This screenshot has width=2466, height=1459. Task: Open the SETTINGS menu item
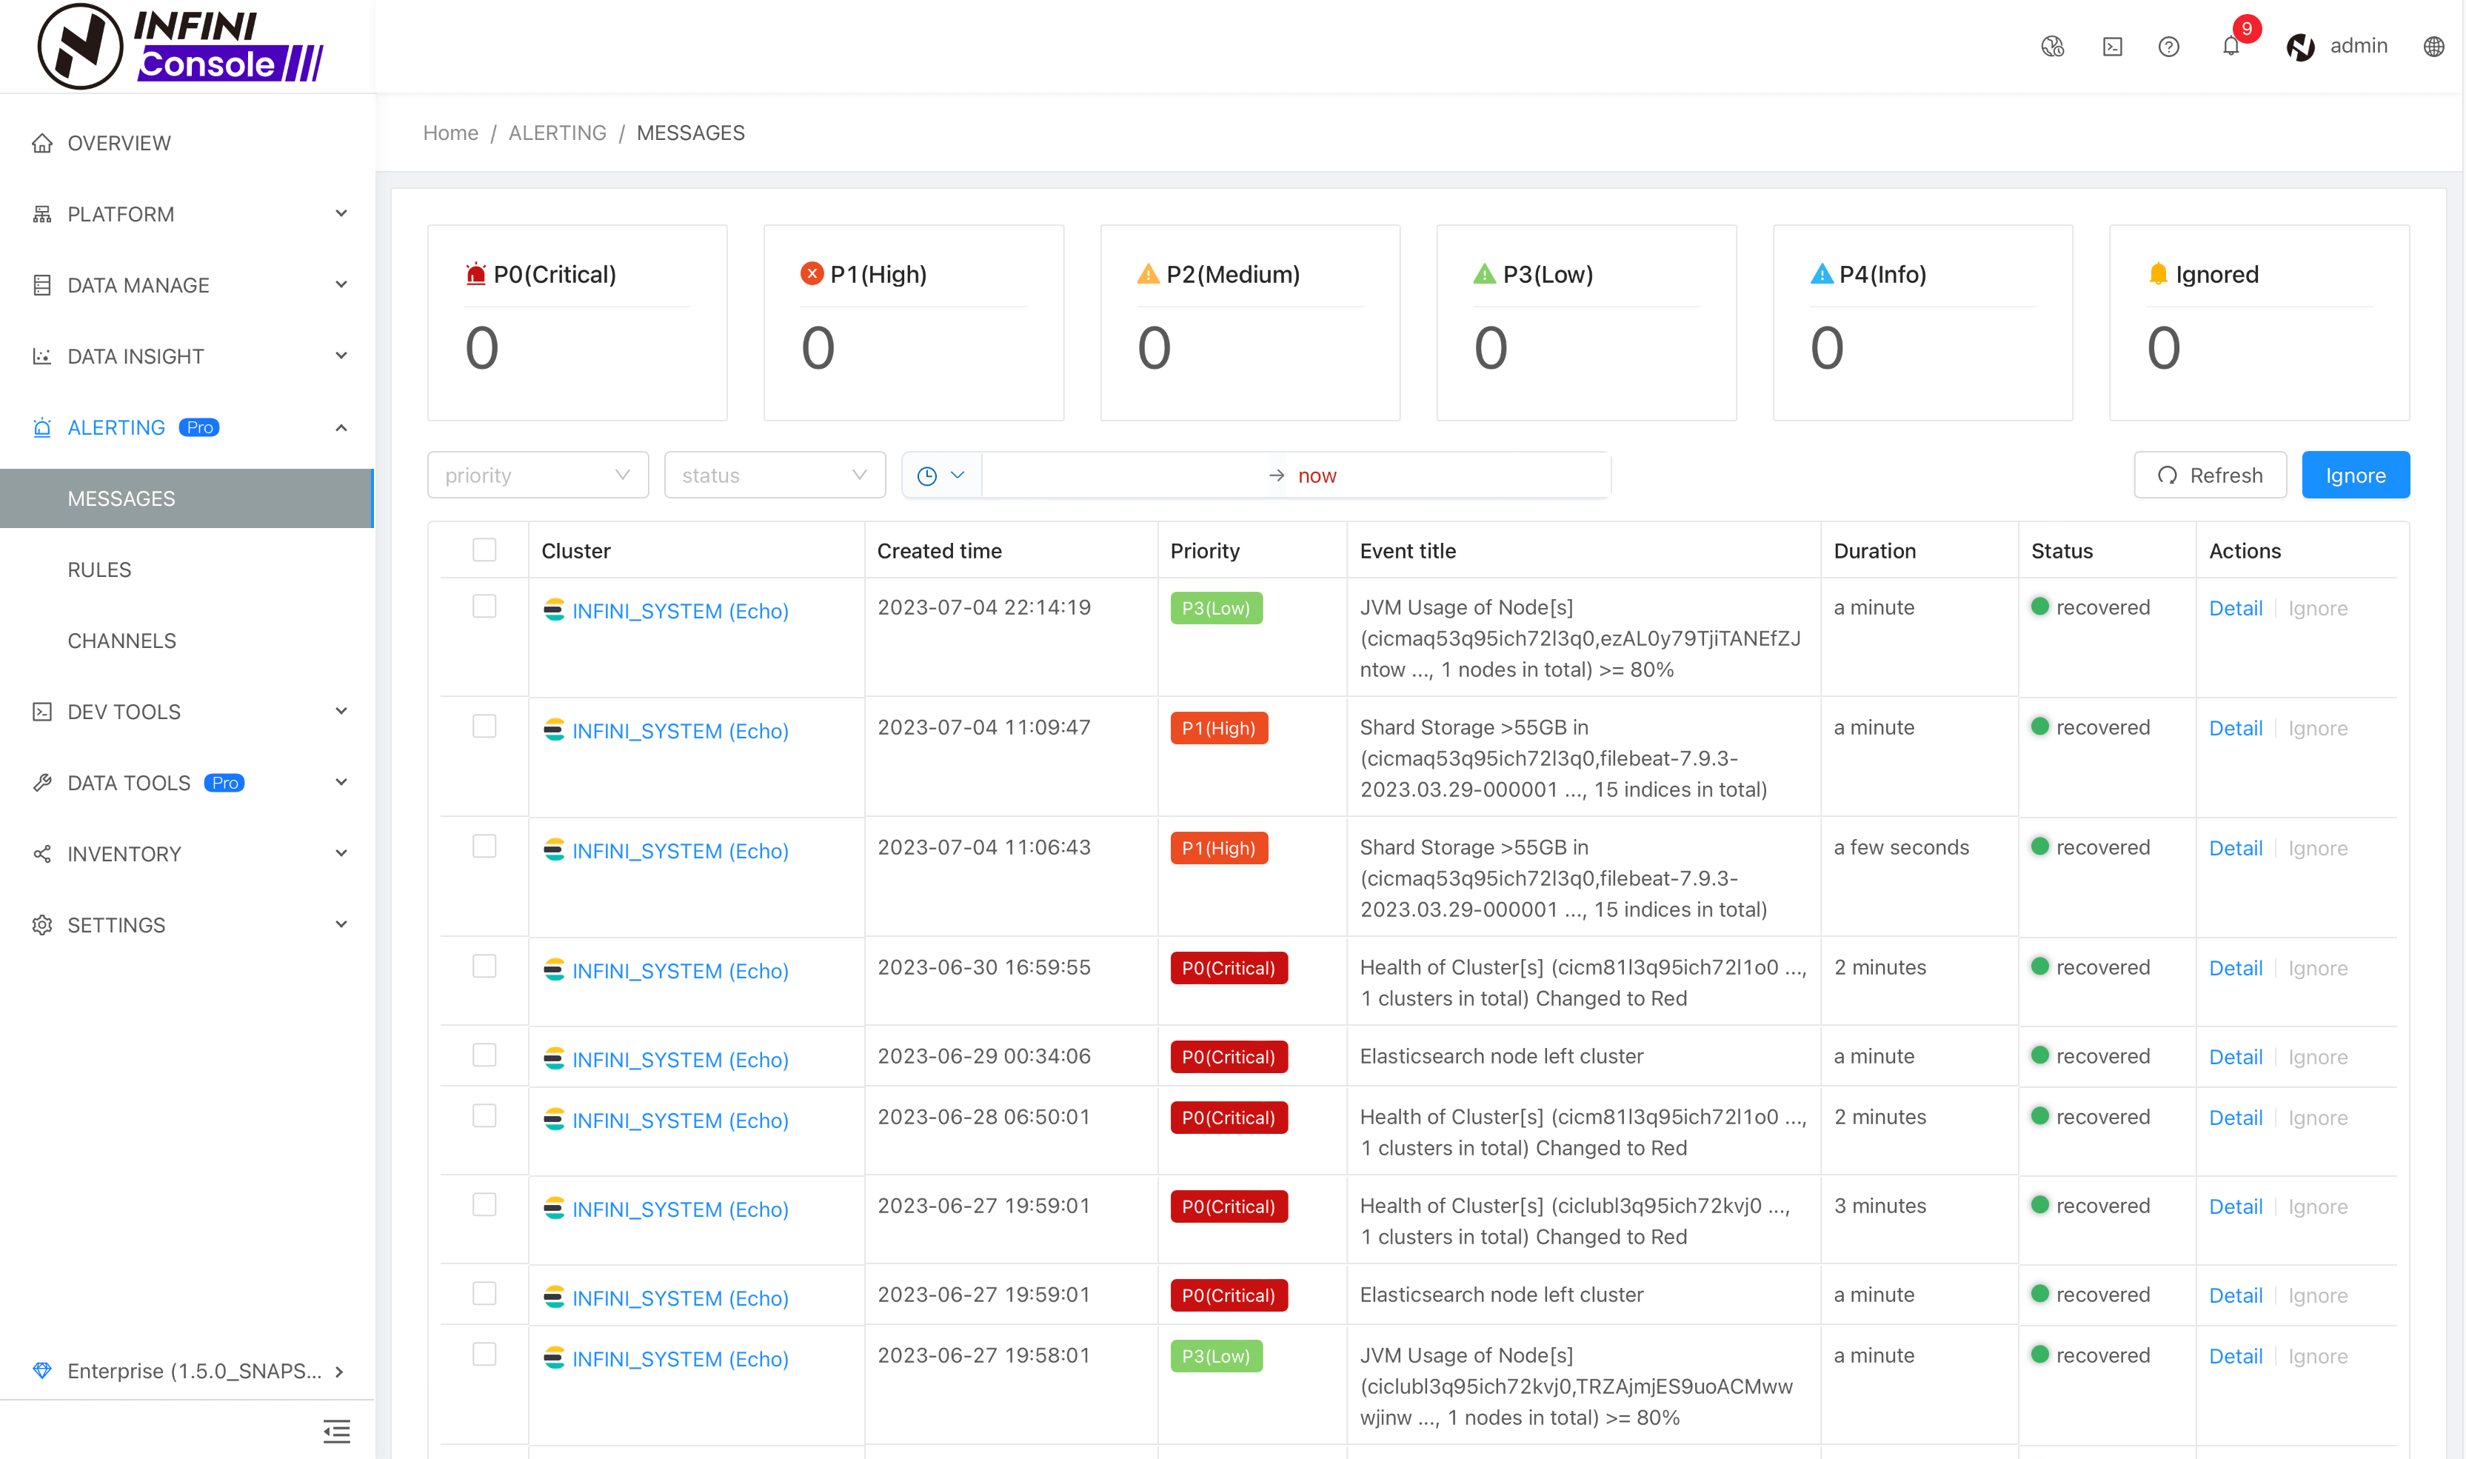[187, 925]
